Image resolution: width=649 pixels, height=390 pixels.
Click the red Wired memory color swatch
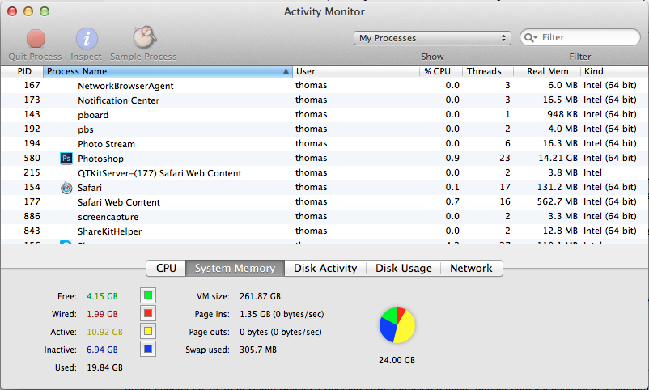tap(148, 313)
